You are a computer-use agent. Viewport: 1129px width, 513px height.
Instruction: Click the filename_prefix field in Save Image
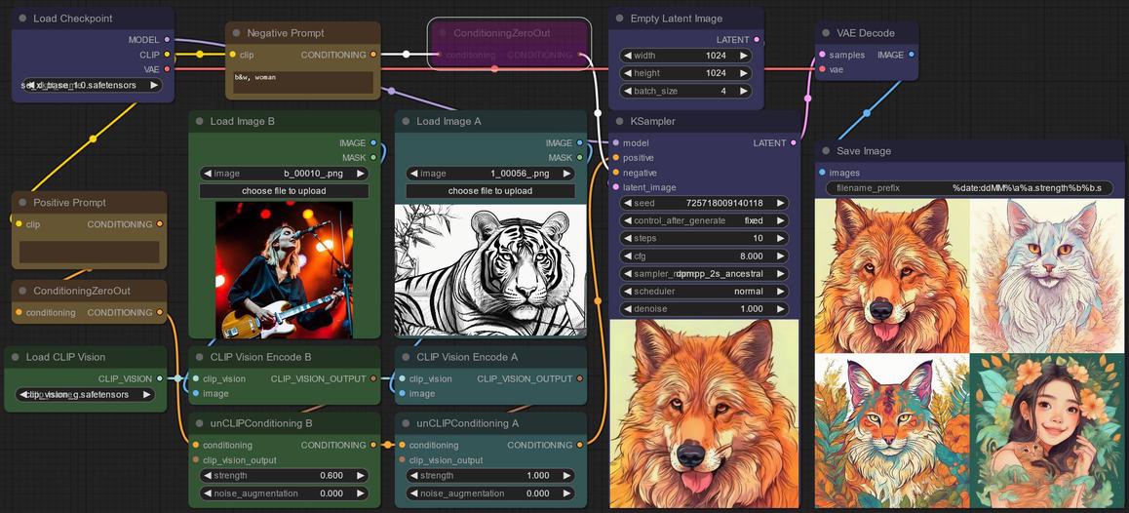[969, 188]
